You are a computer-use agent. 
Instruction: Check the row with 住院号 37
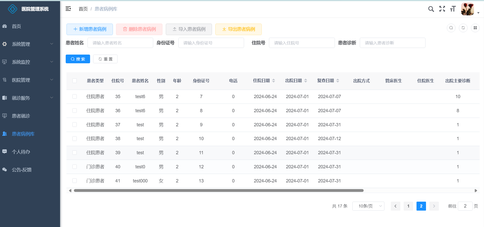74,125
